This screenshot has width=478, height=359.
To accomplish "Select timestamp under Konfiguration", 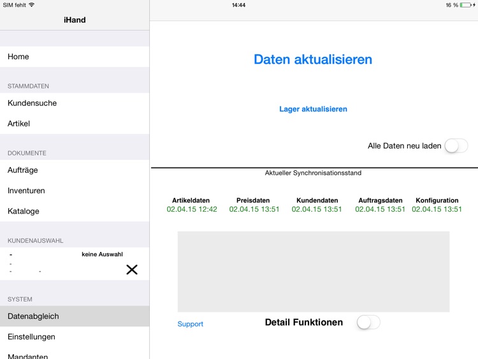I will [x=437, y=209].
